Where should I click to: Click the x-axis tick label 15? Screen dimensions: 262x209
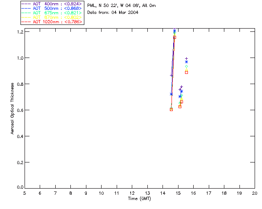pos(178,193)
